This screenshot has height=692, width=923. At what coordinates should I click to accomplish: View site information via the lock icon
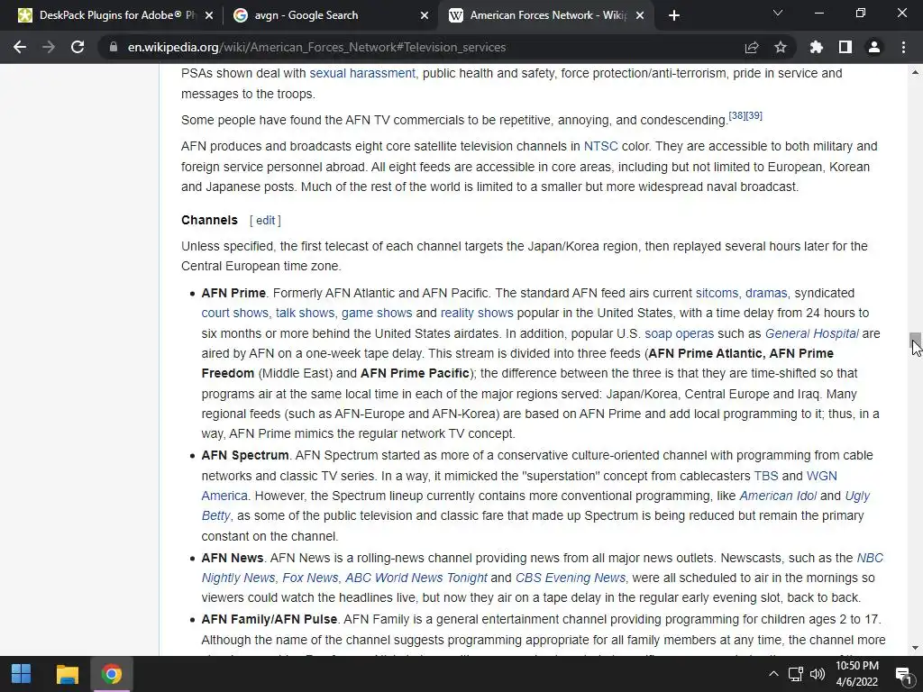point(114,47)
